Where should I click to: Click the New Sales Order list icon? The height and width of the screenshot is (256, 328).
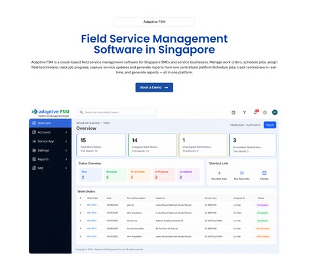click(242, 173)
